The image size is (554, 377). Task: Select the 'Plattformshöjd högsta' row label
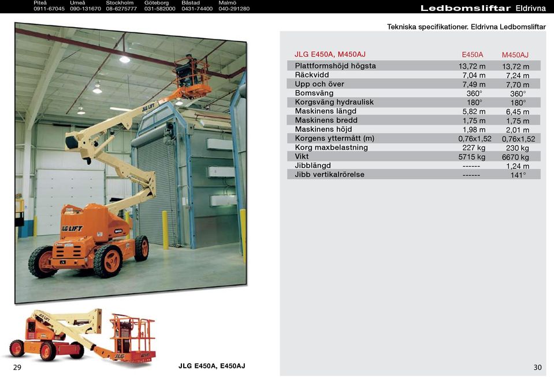coord(335,66)
